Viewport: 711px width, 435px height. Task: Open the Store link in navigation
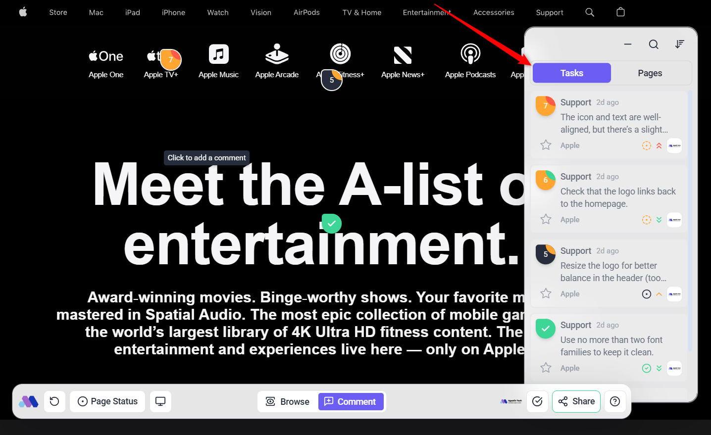point(58,12)
